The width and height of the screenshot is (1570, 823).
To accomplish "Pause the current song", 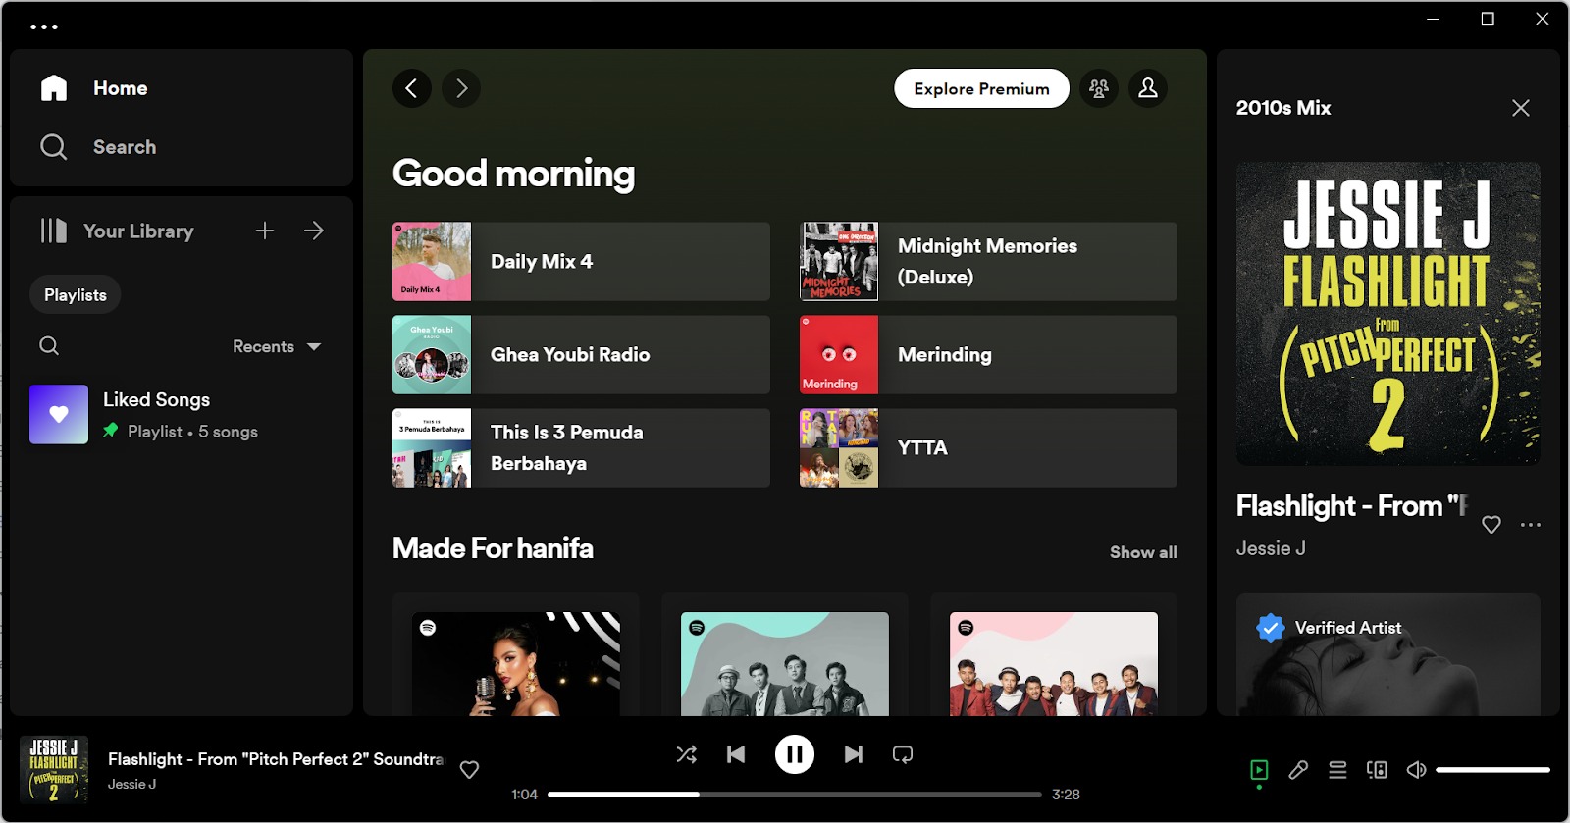I will (795, 754).
